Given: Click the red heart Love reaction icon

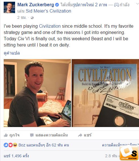Looking at the screenshot, I should [x=11, y=145].
